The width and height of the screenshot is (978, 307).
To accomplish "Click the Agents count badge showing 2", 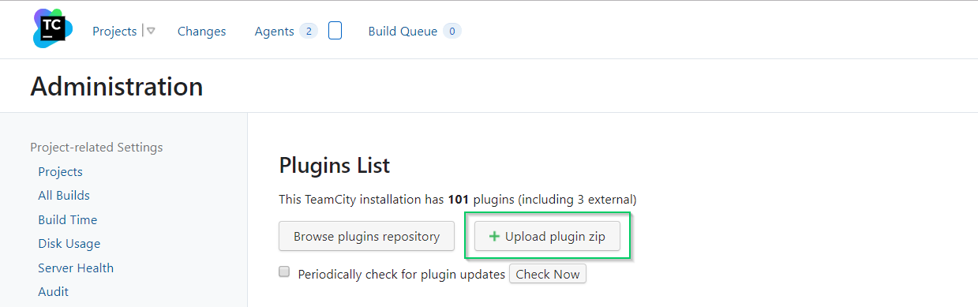I will tap(308, 32).
